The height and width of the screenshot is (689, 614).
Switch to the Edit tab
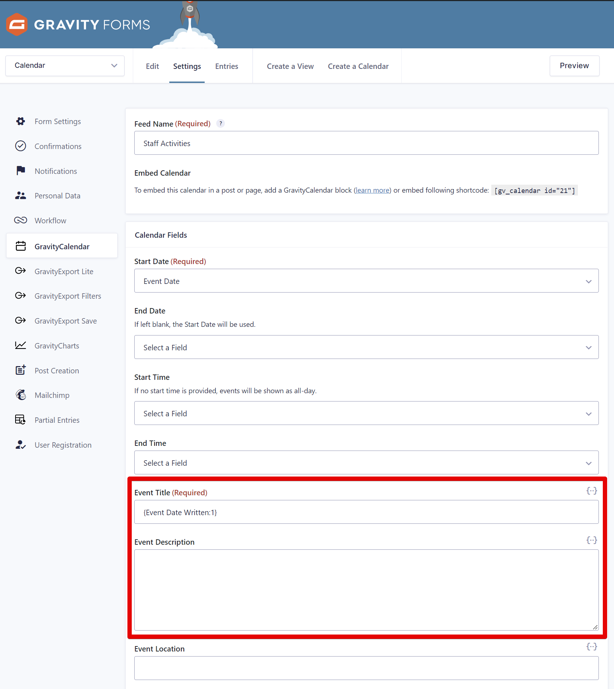click(152, 66)
